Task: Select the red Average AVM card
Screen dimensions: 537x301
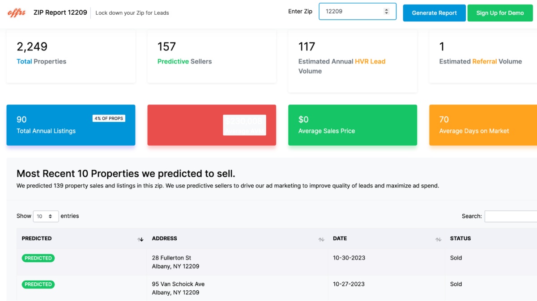Action: tap(212, 125)
